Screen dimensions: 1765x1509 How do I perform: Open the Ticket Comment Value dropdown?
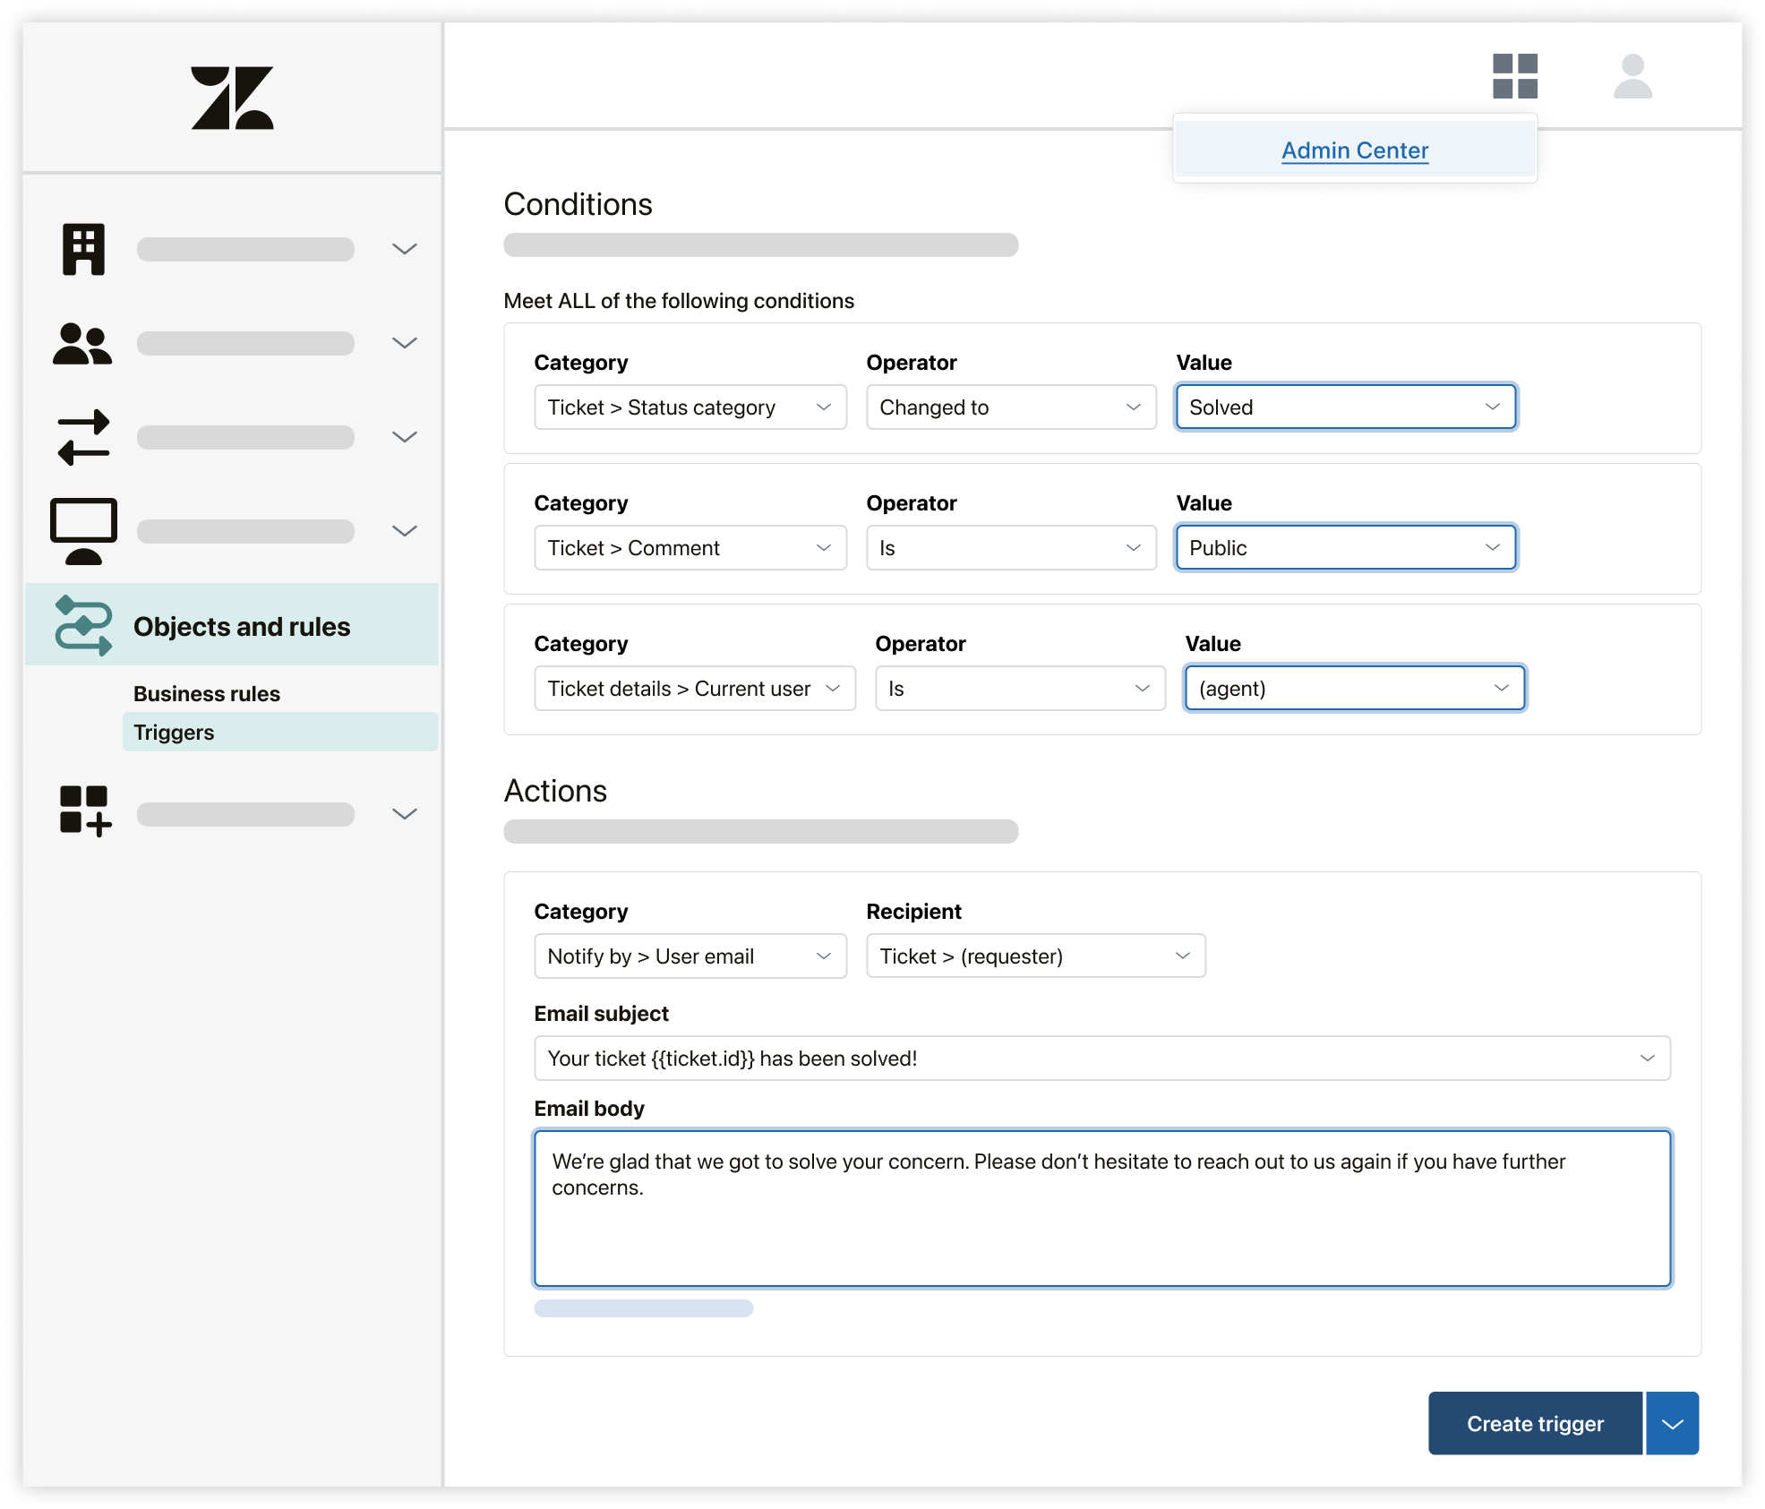click(1343, 548)
